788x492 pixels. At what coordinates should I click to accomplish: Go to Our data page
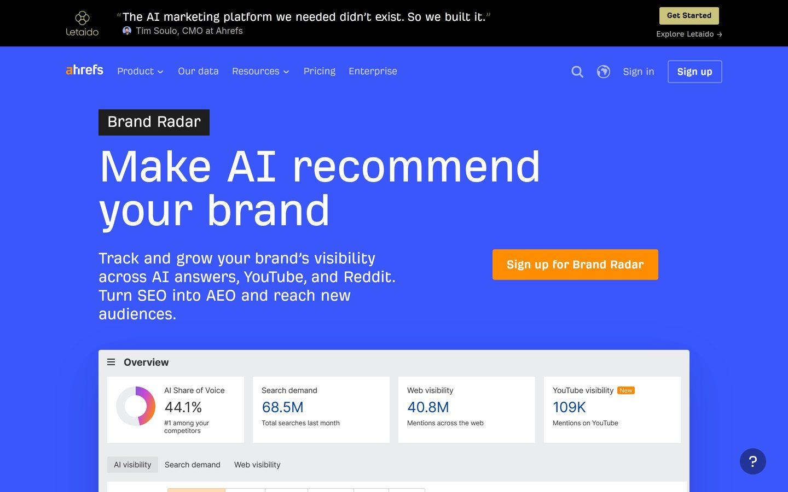tap(198, 71)
